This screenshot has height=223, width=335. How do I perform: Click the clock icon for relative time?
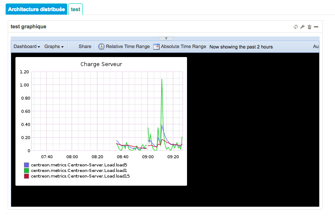[x=101, y=47]
